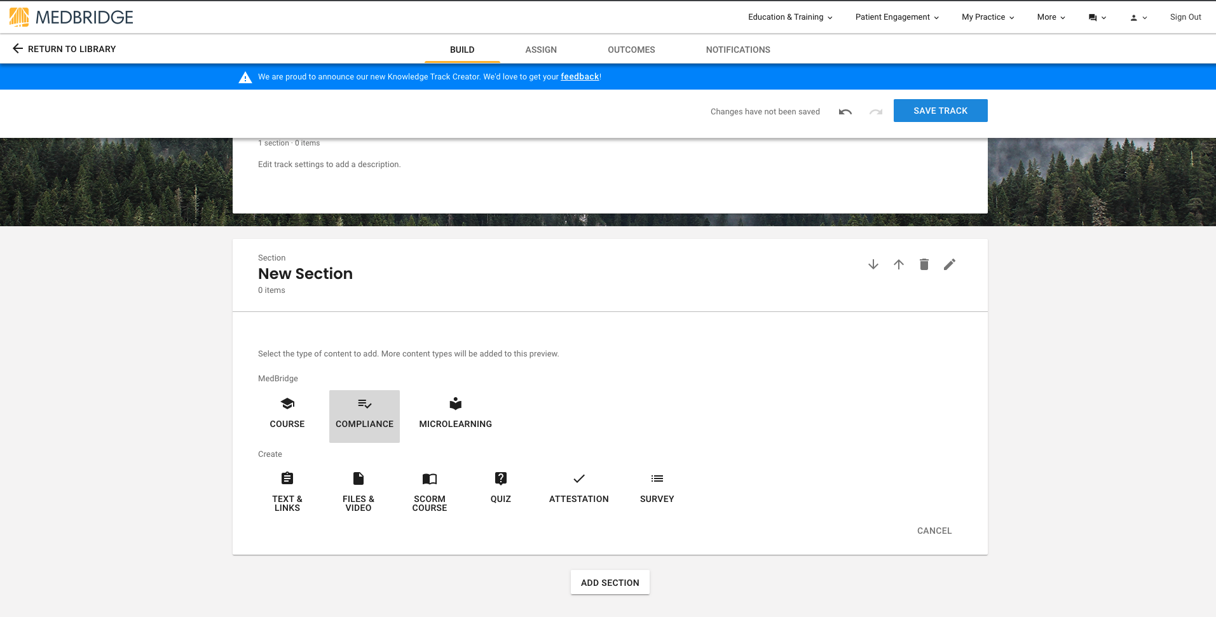Add a Text & Links item
The height and width of the screenshot is (617, 1216).
pos(287,489)
